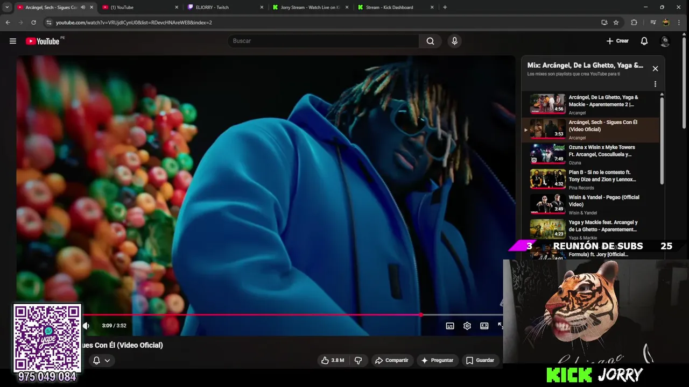Open the browser extensions puzzle icon

click(634, 23)
